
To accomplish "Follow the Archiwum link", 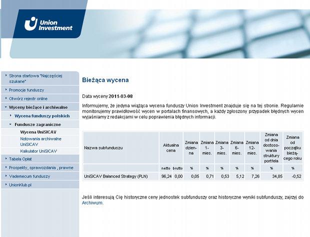I will tap(92, 203).
